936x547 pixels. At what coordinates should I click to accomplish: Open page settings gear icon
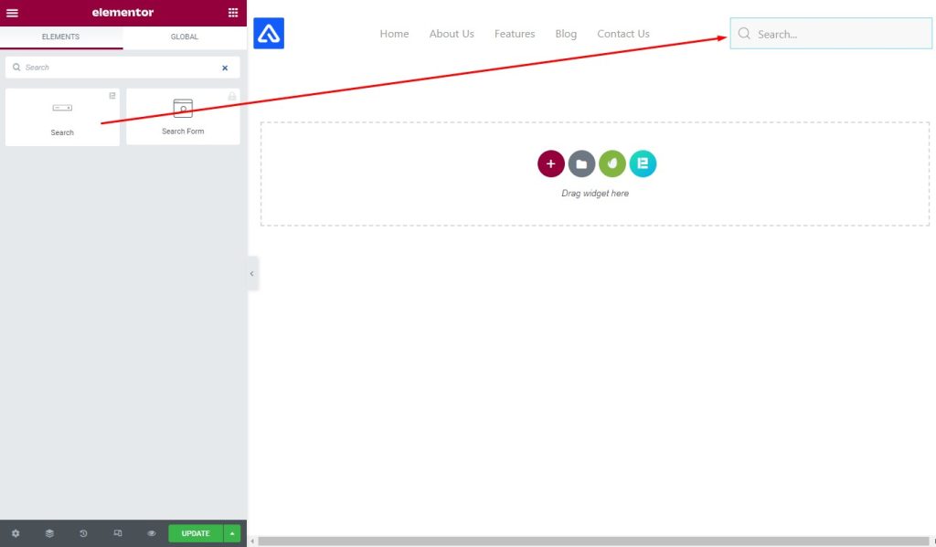pyautogui.click(x=16, y=533)
